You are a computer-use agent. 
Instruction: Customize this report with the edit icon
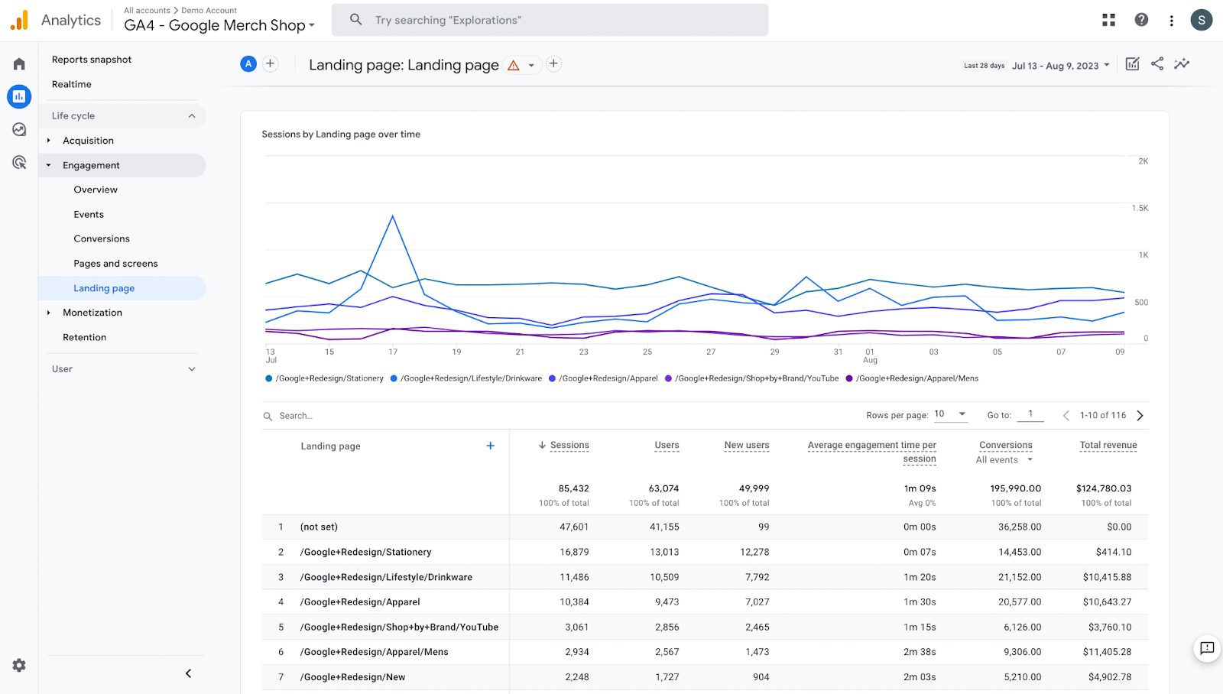pos(1132,64)
